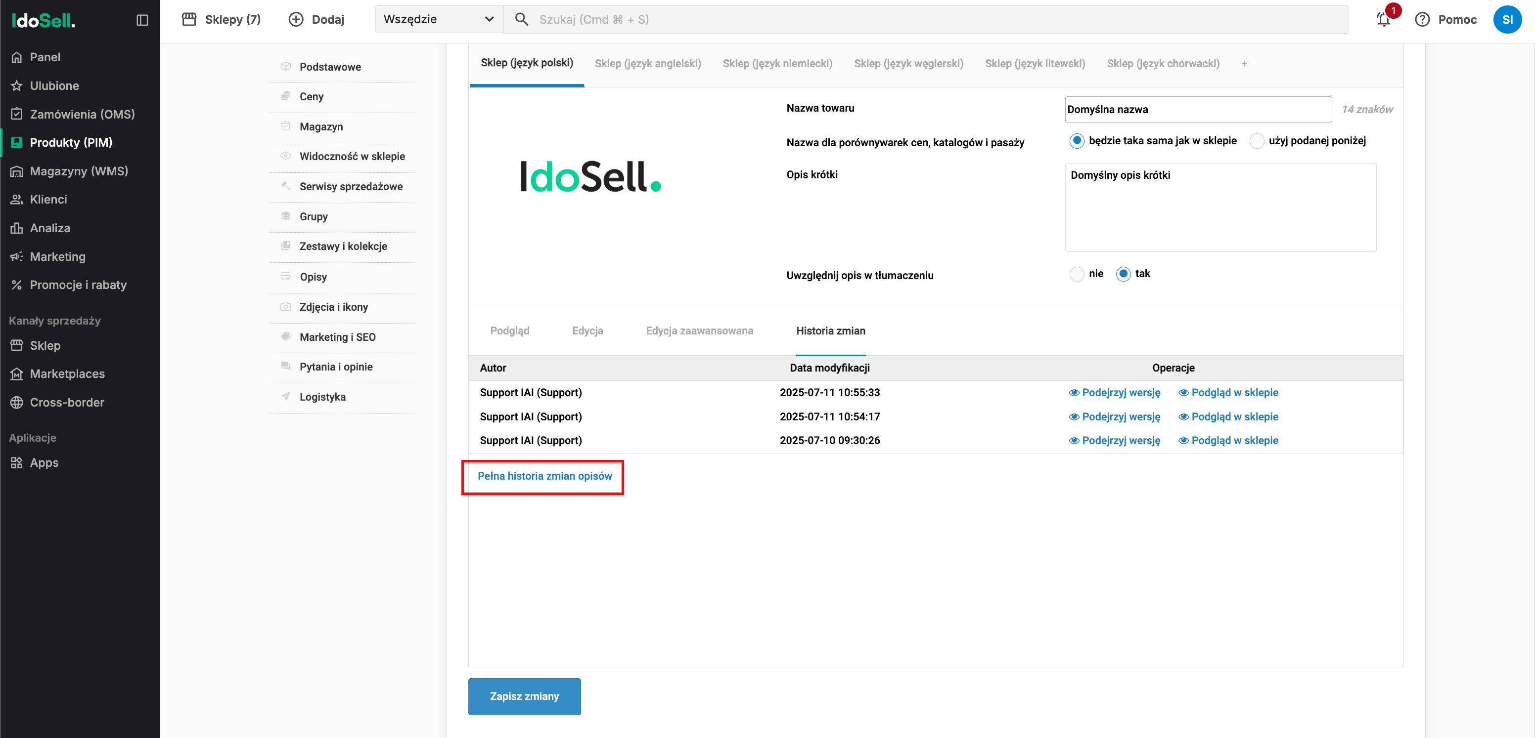The image size is (1535, 738).
Task: Switch to Sklep (język chorwacki) tab
Action: [1163, 64]
